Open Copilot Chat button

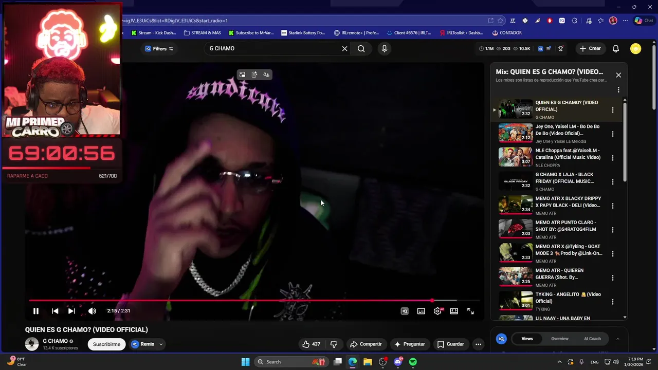click(644, 21)
